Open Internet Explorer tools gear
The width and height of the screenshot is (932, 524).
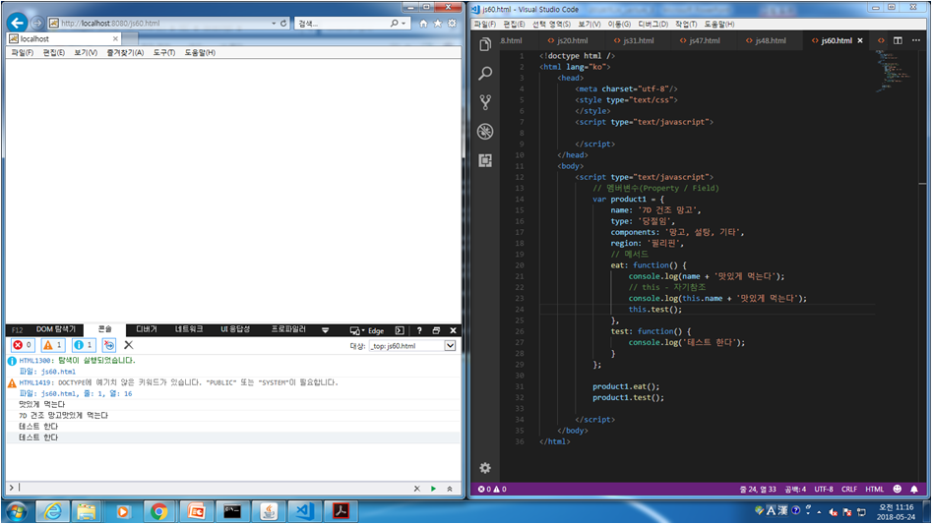(452, 24)
